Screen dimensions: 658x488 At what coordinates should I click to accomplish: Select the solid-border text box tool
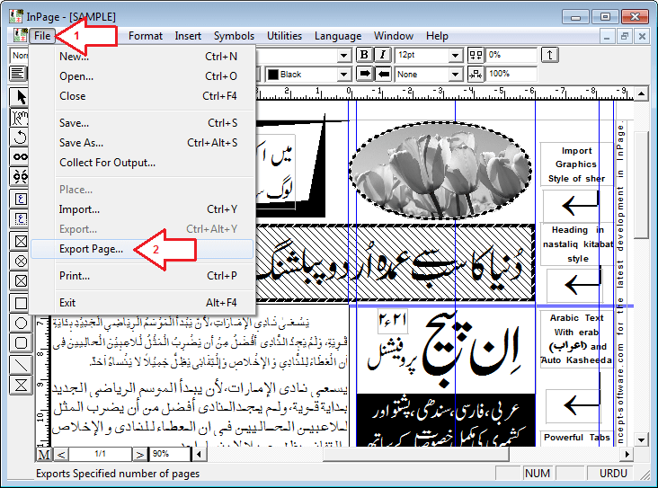coord(20,199)
